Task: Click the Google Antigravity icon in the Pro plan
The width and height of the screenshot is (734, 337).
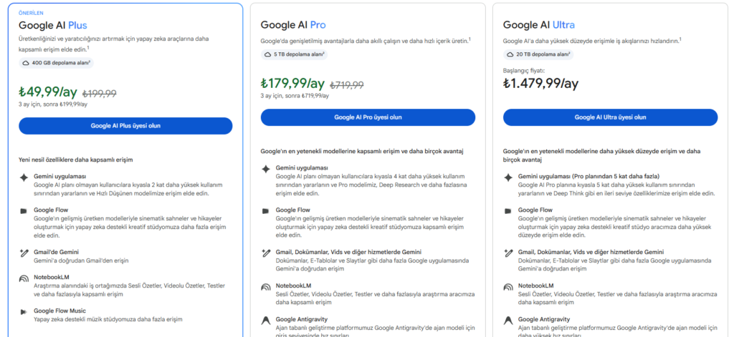Action: click(x=266, y=320)
